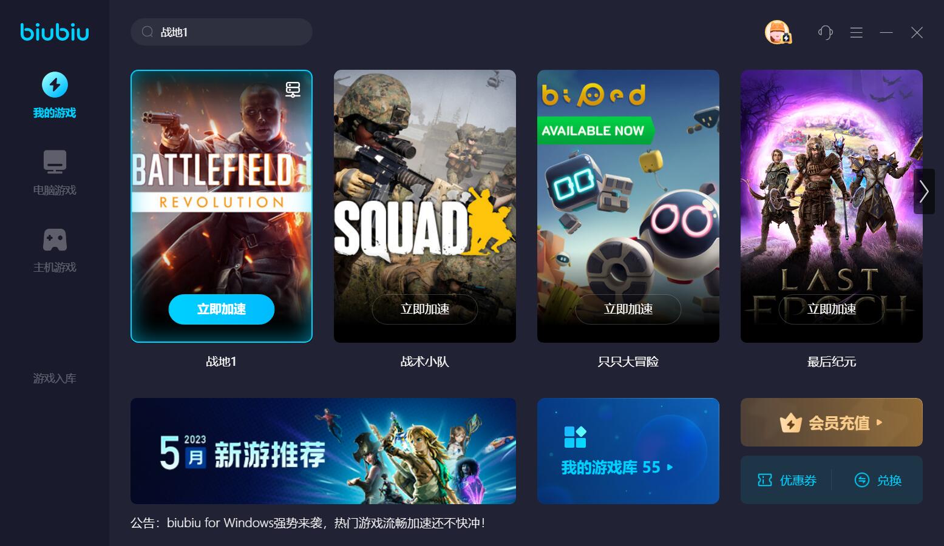Click 立即加速 on the Squad card
The width and height of the screenshot is (944, 546).
pyautogui.click(x=424, y=309)
